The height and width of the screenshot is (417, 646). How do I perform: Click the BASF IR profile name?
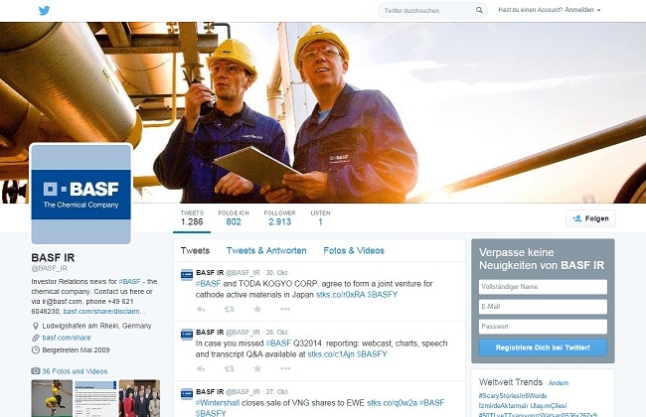pos(53,258)
